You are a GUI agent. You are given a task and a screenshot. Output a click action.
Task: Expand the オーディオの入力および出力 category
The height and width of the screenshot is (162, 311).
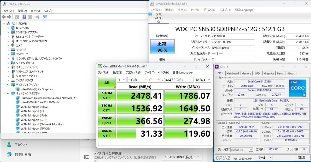pyautogui.click(x=8, y=41)
